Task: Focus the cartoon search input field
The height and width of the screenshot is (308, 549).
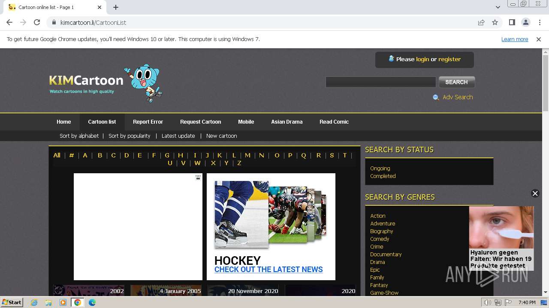Action: coord(381,82)
